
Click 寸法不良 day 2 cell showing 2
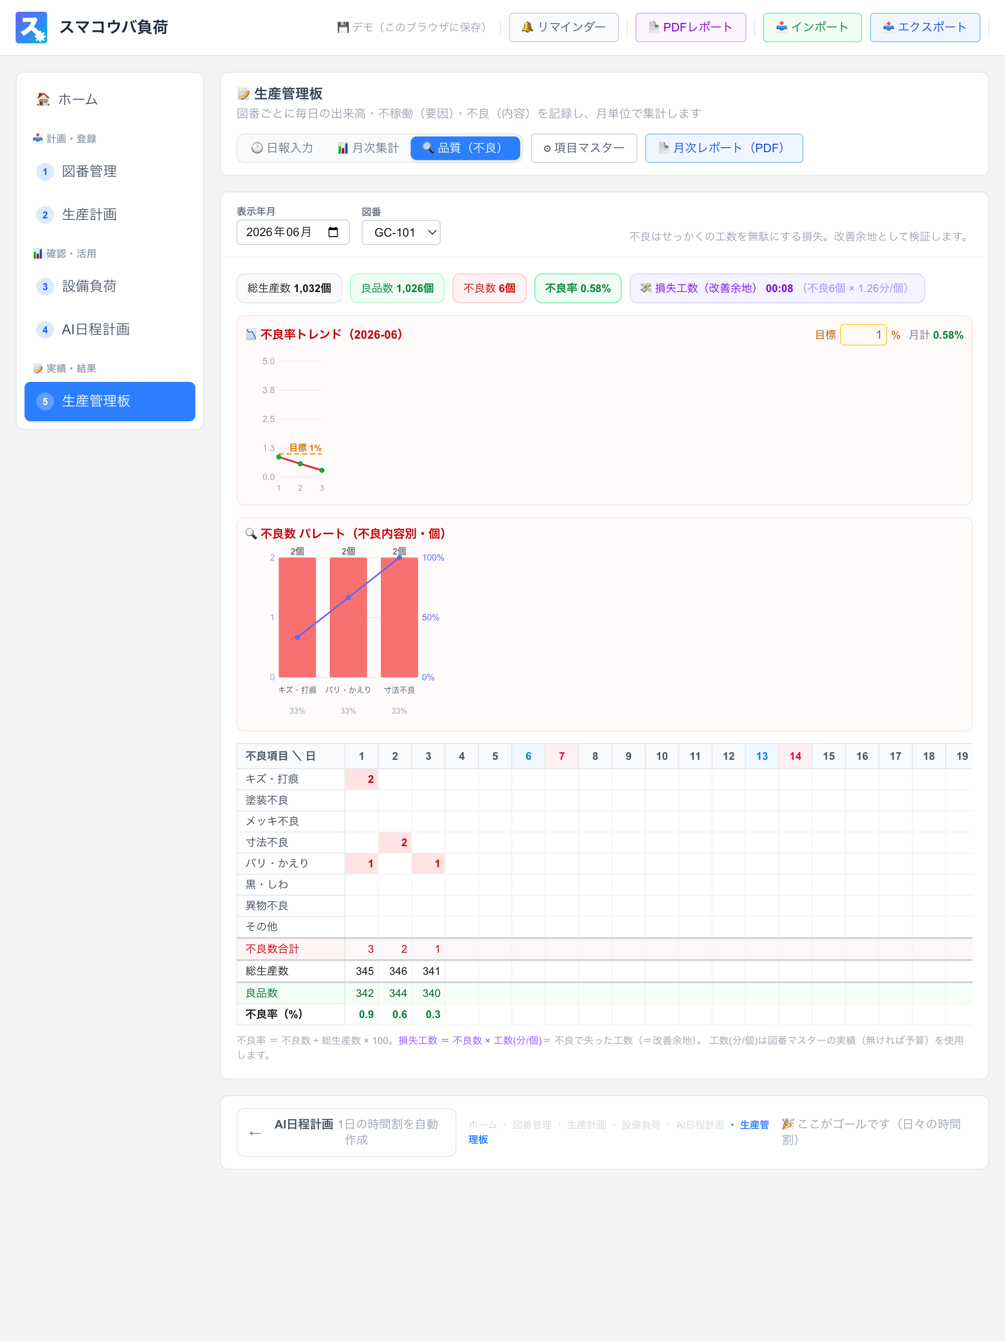click(x=395, y=842)
